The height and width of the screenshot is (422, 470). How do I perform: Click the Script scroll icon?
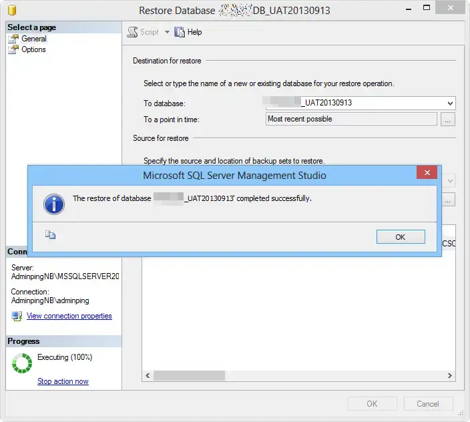click(132, 32)
